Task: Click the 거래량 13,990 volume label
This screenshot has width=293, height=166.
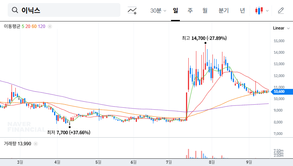Action: tap(17, 144)
